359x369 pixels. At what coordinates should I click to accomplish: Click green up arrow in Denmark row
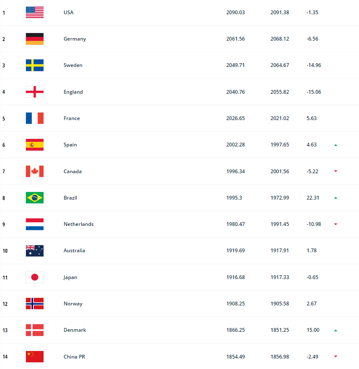pos(336,331)
